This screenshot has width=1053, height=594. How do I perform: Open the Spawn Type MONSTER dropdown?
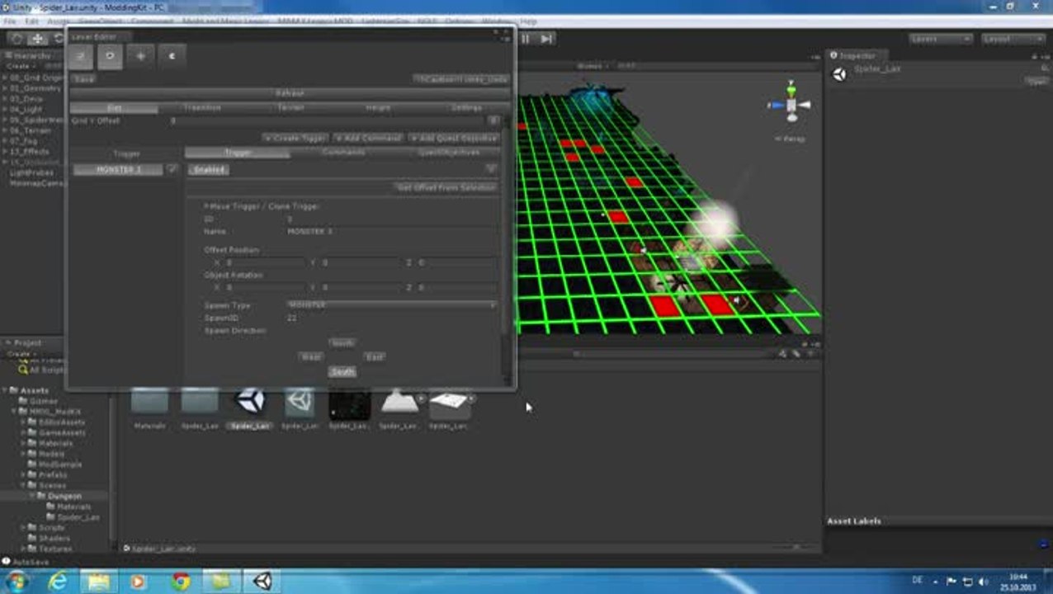(x=392, y=305)
